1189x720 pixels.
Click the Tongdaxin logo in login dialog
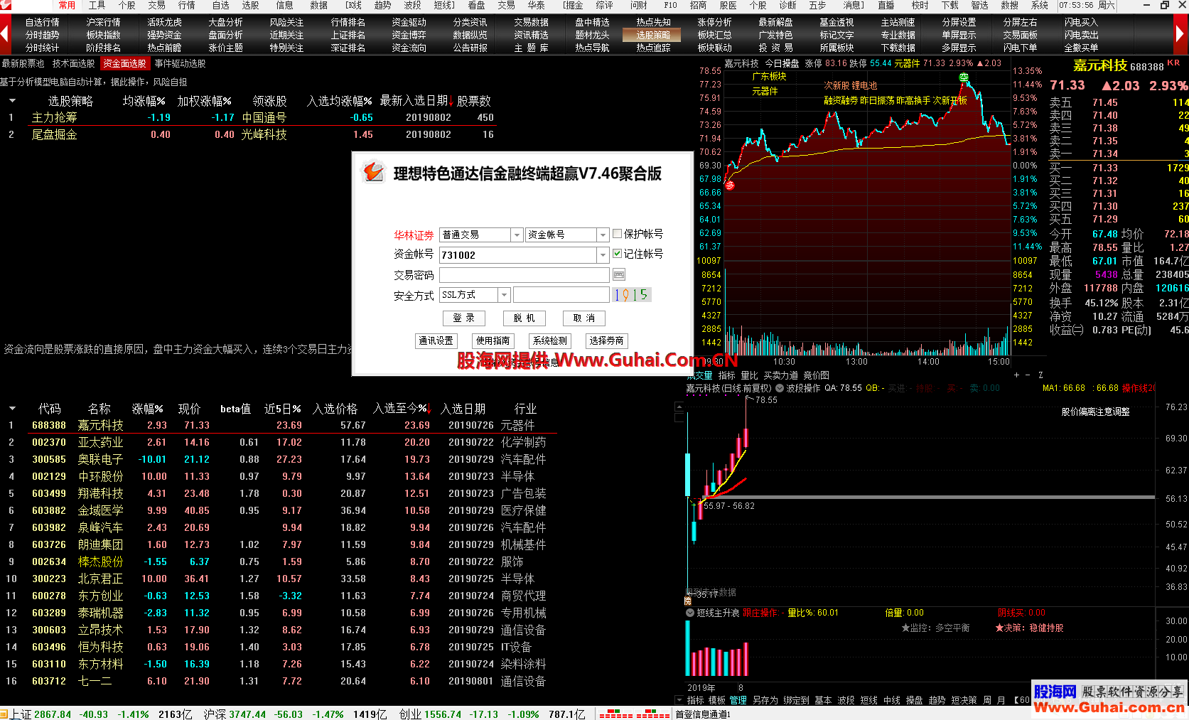point(373,172)
